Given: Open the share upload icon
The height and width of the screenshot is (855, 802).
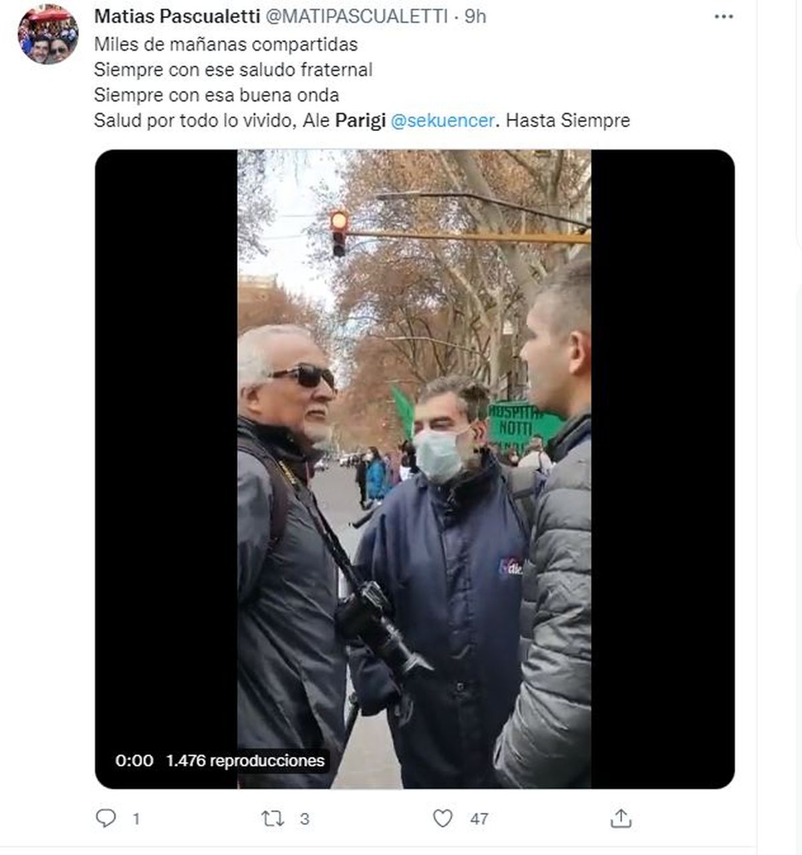Looking at the screenshot, I should tap(621, 818).
